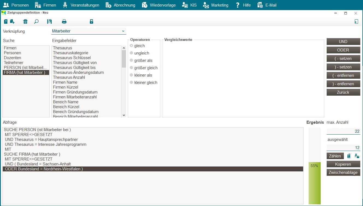Click the magnifying glass search icon
Image resolution: width=363 pixels, height=206 pixels.
pyautogui.click(x=36, y=22)
